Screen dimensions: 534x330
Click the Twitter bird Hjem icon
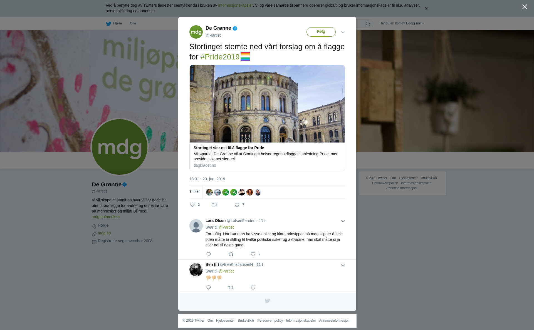108,24
